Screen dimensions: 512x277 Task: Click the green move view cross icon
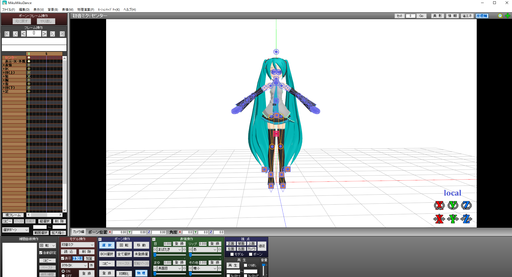[508, 16]
